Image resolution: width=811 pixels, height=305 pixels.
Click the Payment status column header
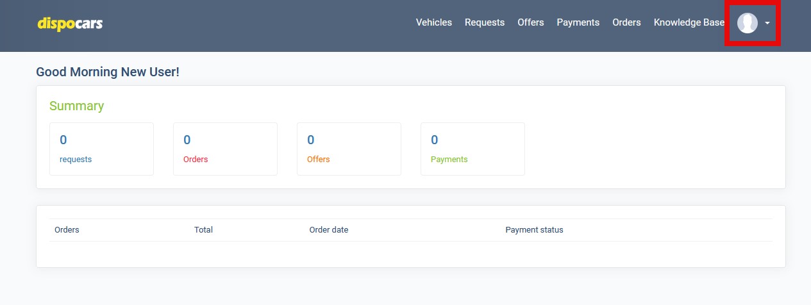(534, 230)
